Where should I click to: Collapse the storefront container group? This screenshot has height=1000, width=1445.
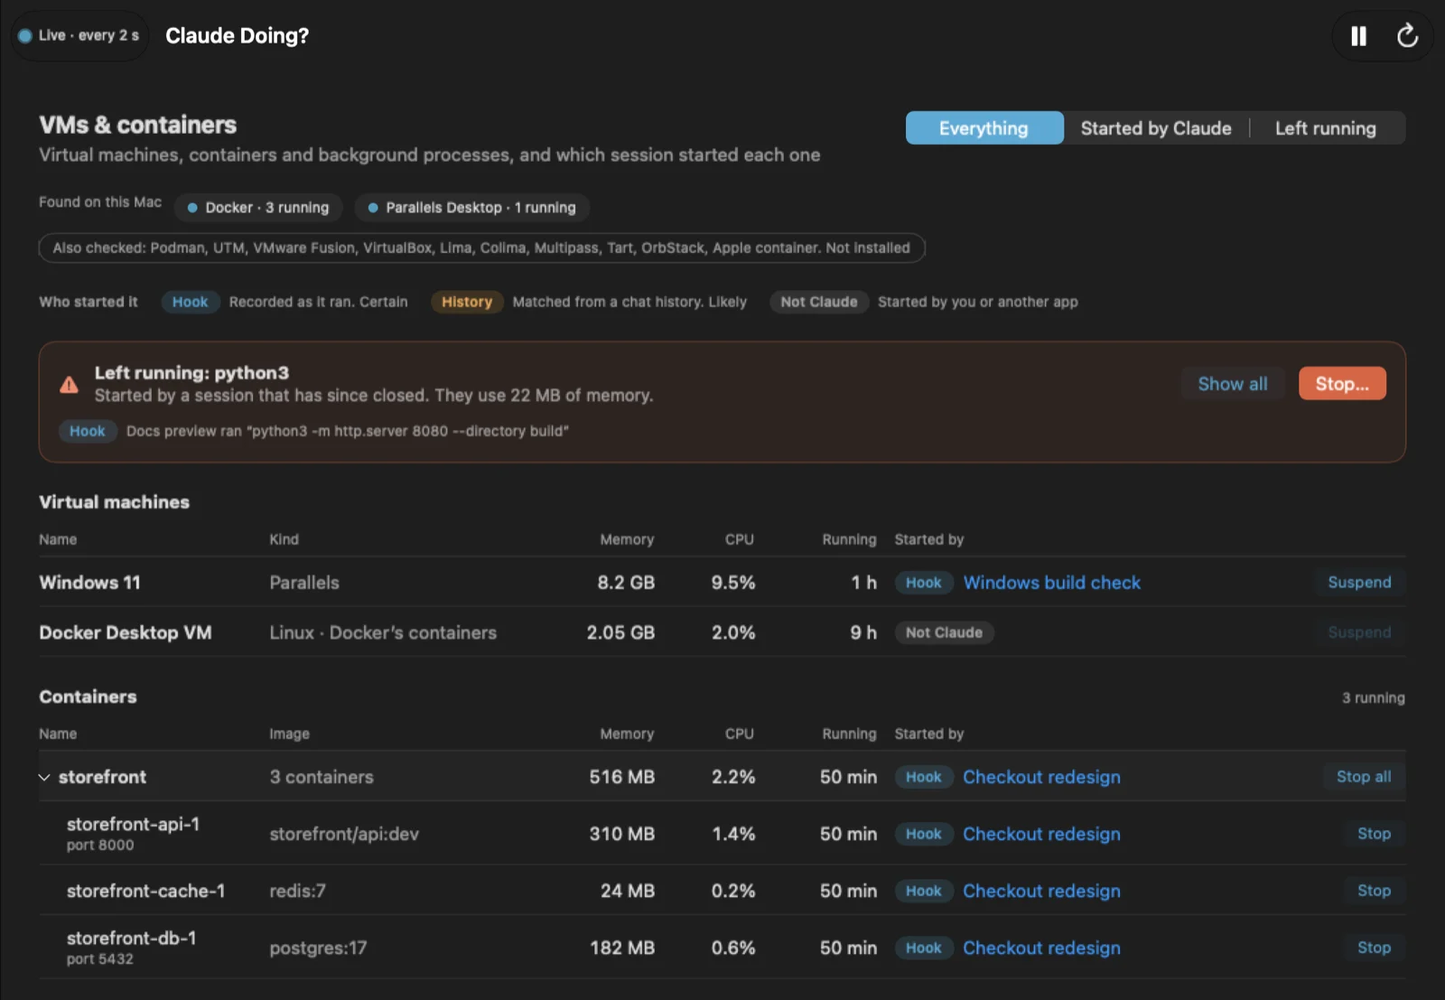pyautogui.click(x=44, y=777)
